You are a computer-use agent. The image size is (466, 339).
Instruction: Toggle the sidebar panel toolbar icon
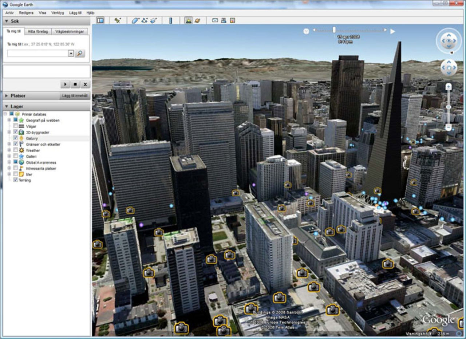click(x=100, y=20)
